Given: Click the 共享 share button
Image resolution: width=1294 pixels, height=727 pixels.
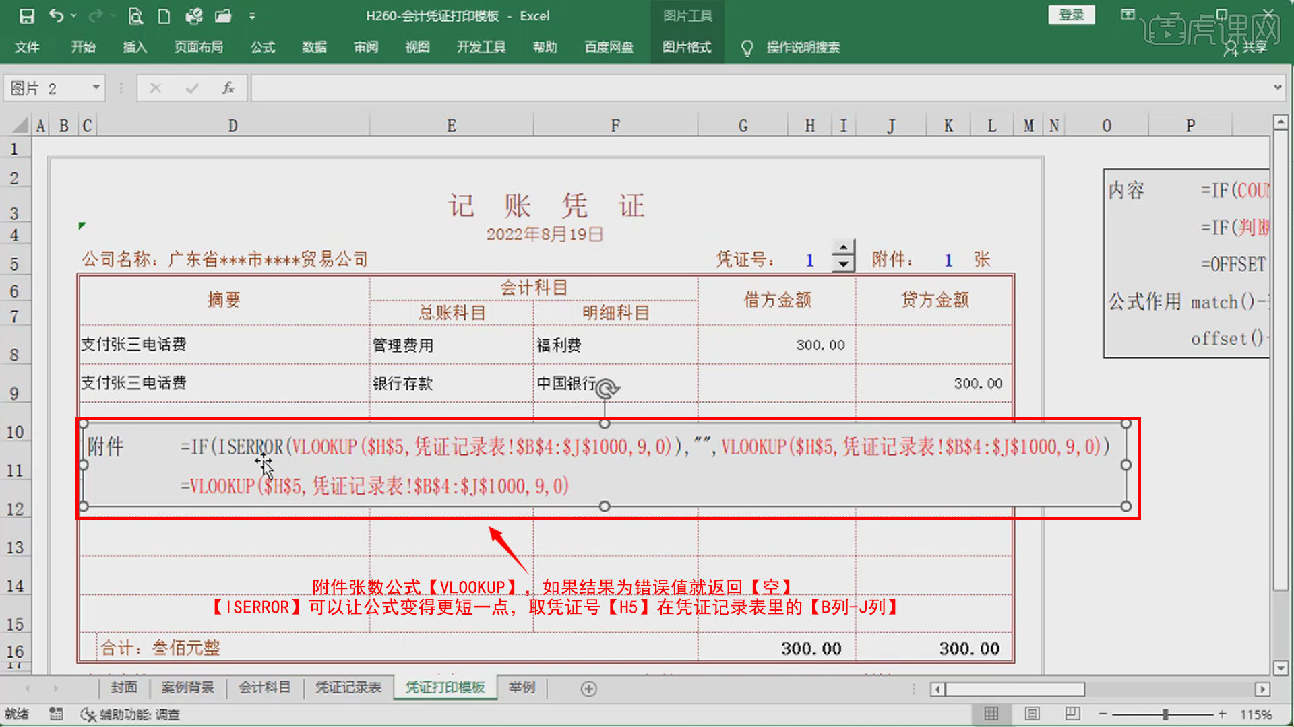Looking at the screenshot, I should click(x=1247, y=47).
